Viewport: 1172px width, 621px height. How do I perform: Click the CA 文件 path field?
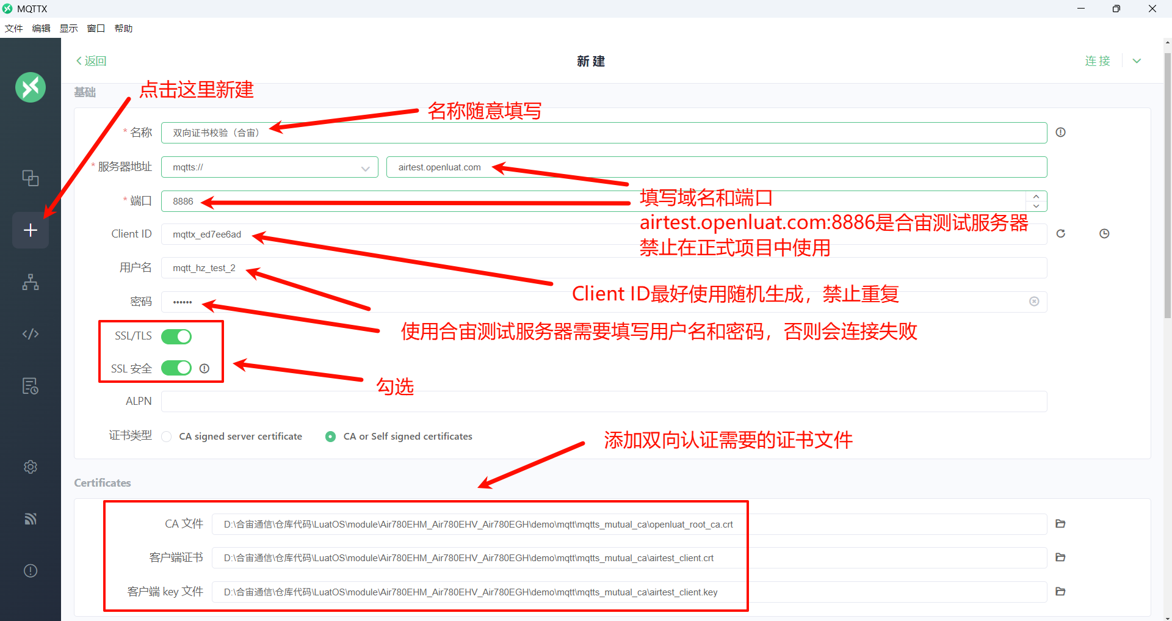click(629, 525)
